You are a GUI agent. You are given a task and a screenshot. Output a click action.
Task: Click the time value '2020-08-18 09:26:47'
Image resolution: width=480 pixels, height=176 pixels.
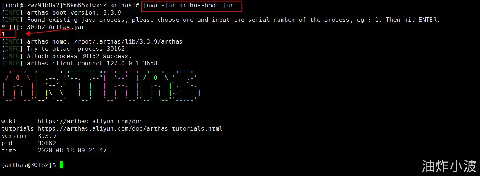(72, 151)
